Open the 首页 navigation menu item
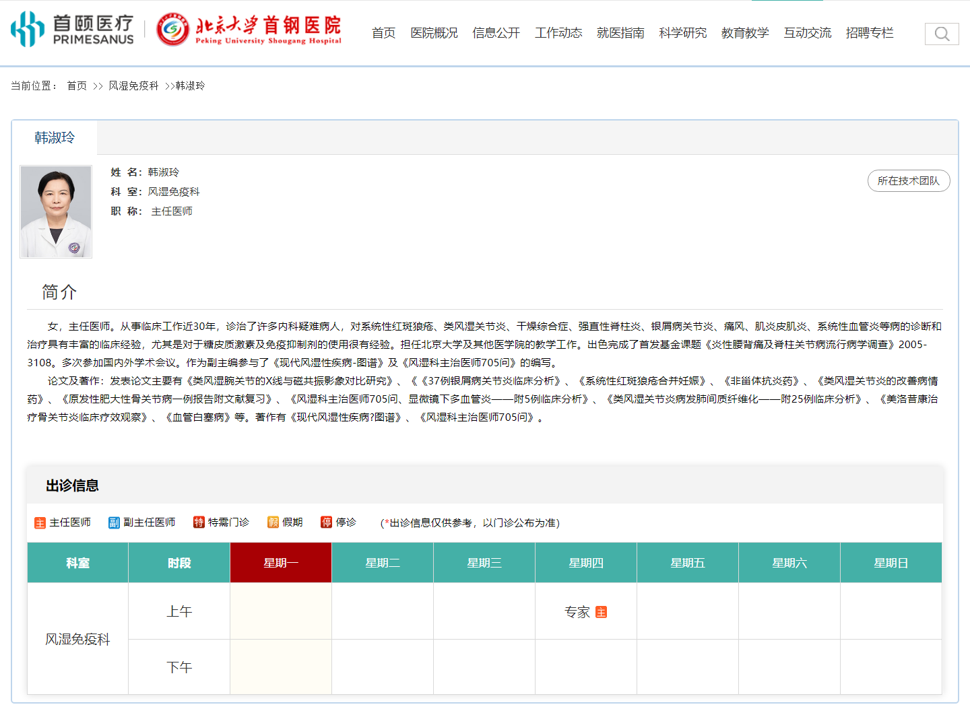Viewport: 970px width, 715px height. (x=383, y=33)
